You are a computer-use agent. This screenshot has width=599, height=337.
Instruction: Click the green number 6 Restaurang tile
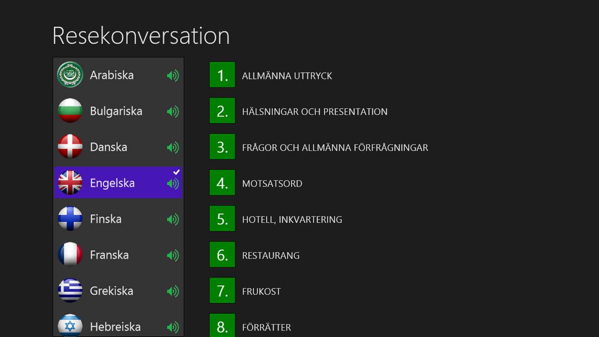click(x=222, y=255)
